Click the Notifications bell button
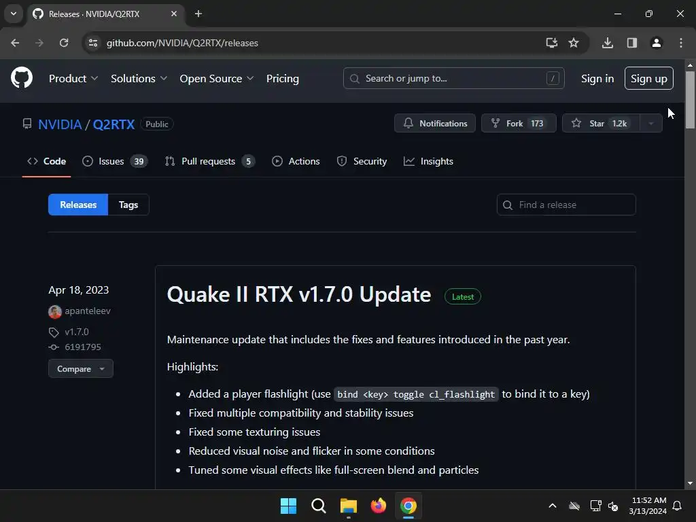The image size is (696, 522). [x=434, y=124]
